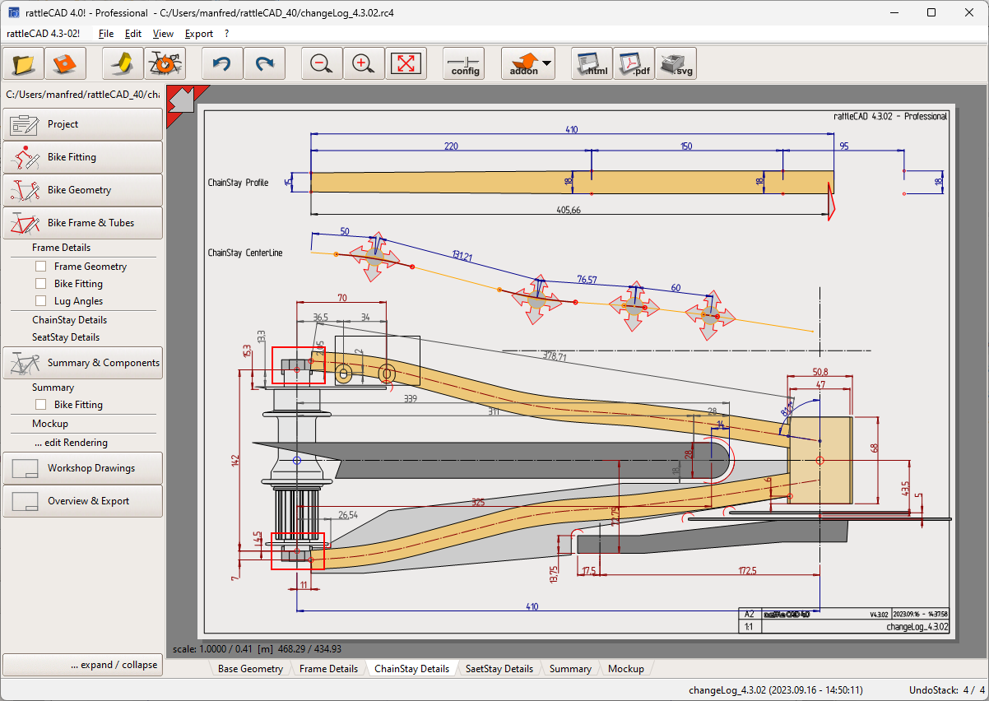Image resolution: width=989 pixels, height=701 pixels.
Task: Zoom in with the plus magnifier
Action: click(x=363, y=63)
